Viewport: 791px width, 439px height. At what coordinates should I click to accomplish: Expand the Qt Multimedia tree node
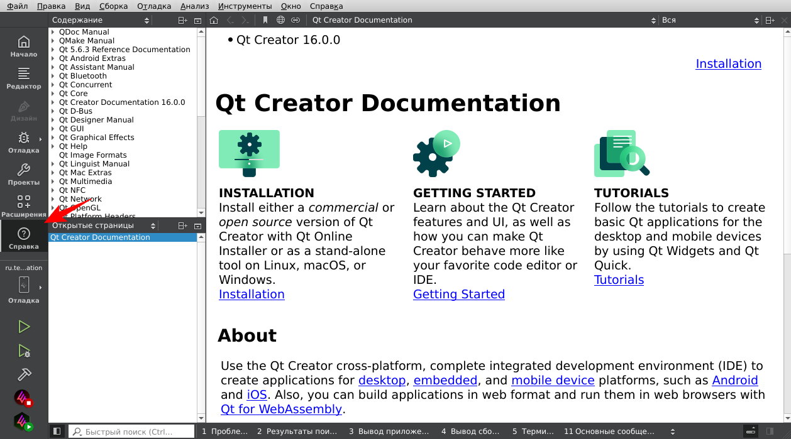point(53,182)
